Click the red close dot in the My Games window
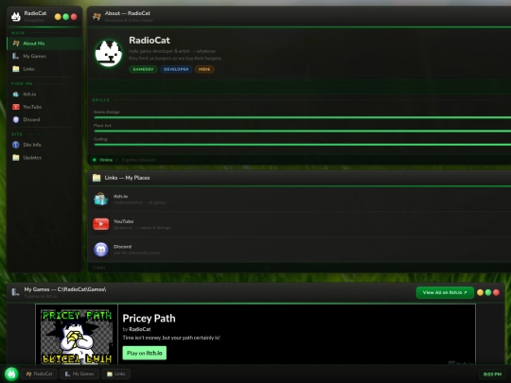Viewport: 511px width, 383px height. (x=497, y=292)
